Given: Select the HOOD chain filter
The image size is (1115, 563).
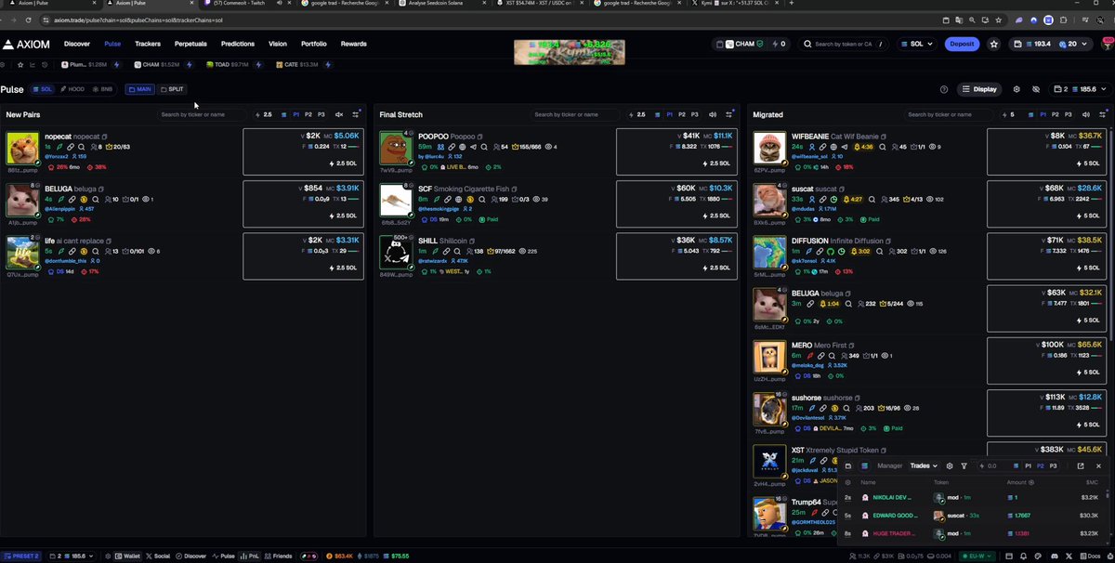Looking at the screenshot, I should [72, 89].
